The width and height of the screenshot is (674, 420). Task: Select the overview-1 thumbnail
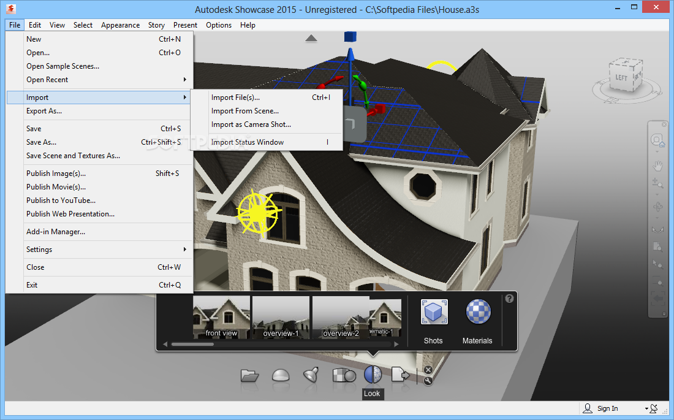point(281,317)
